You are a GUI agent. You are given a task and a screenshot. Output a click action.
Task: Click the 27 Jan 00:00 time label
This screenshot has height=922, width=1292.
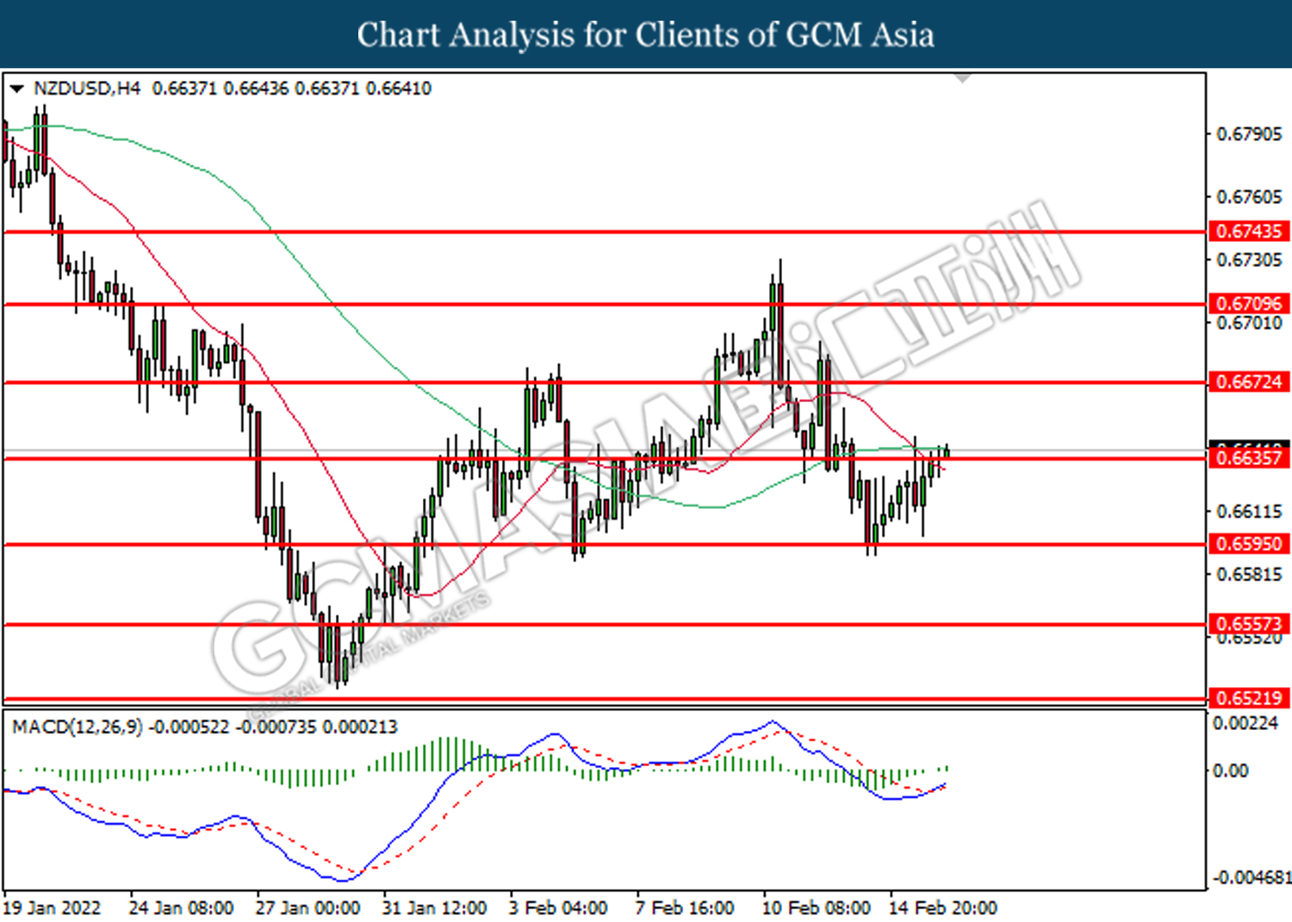[x=307, y=908]
